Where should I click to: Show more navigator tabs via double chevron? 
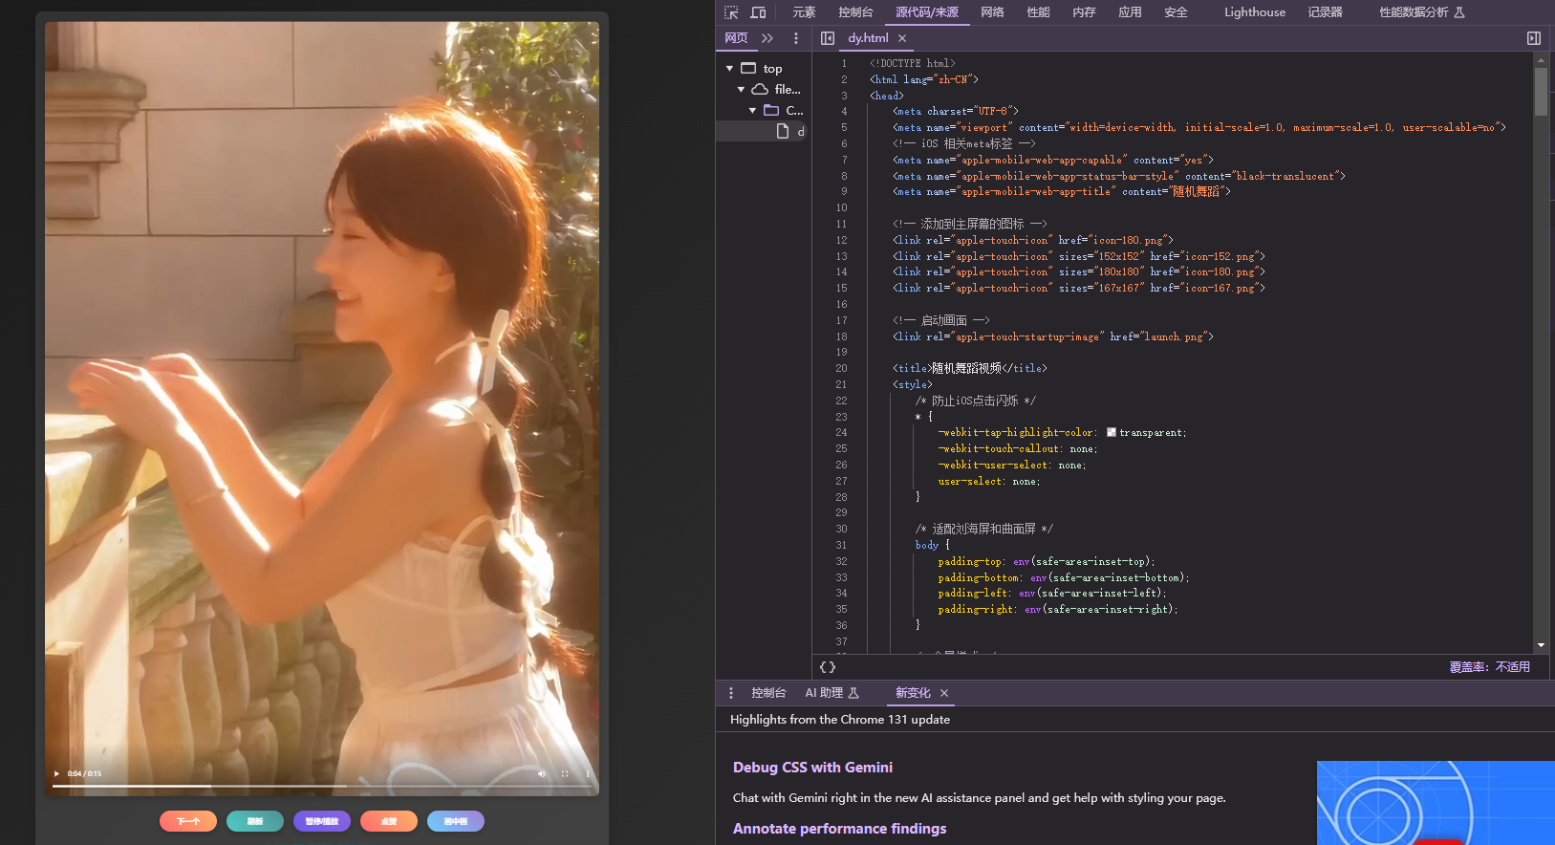pyautogui.click(x=767, y=38)
